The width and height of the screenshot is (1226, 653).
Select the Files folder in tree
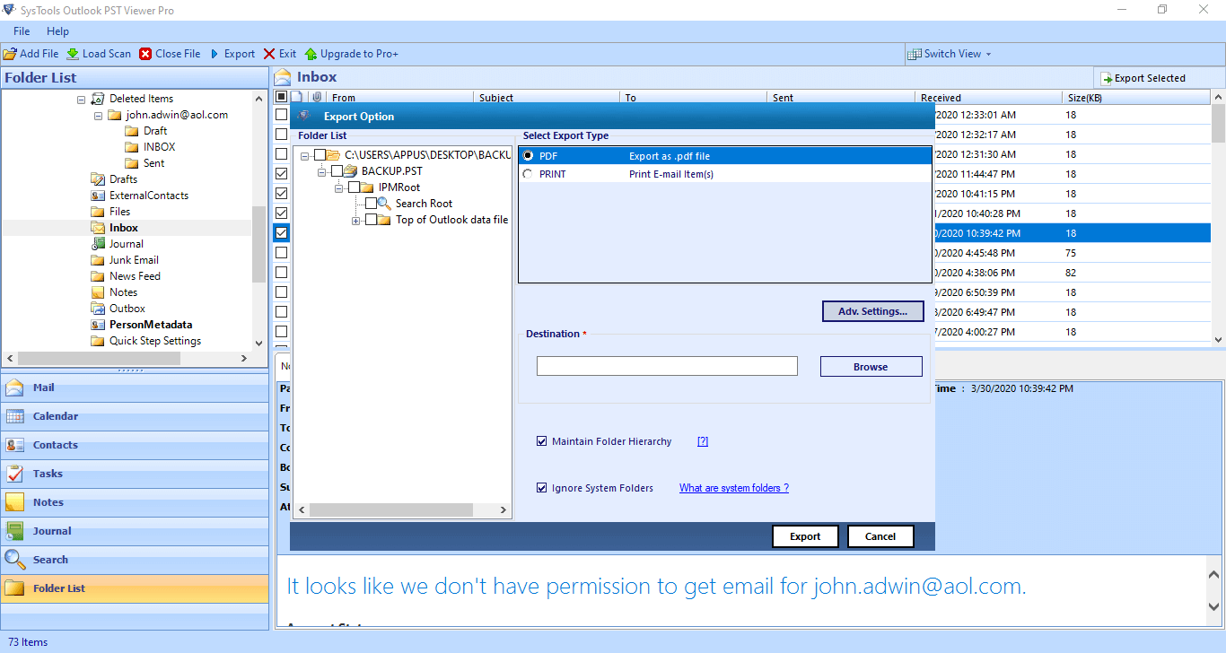[119, 212]
